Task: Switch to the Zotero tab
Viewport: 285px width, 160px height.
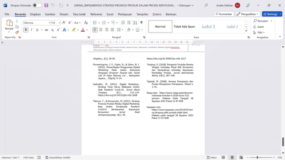Action: click(x=157, y=14)
